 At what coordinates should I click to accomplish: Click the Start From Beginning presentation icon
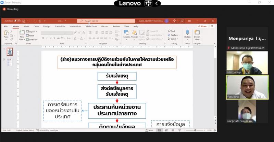coord(40,21)
